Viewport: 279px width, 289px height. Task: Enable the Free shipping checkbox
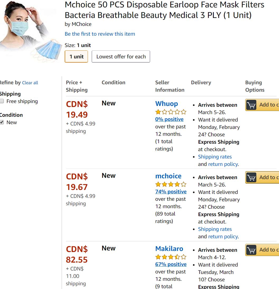tap(2, 101)
